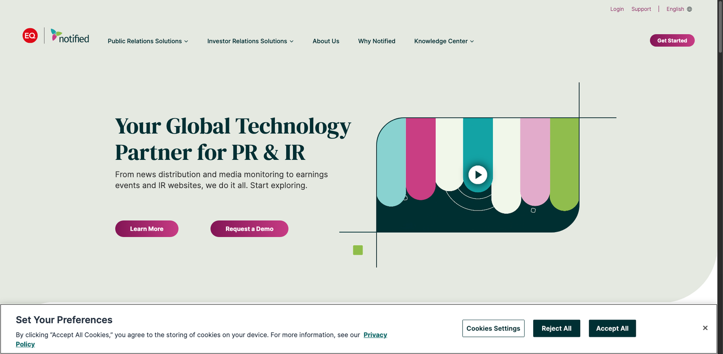Screen dimensions: 723x354
Task: Dismiss the cookie banner with X
Action: coord(705,328)
